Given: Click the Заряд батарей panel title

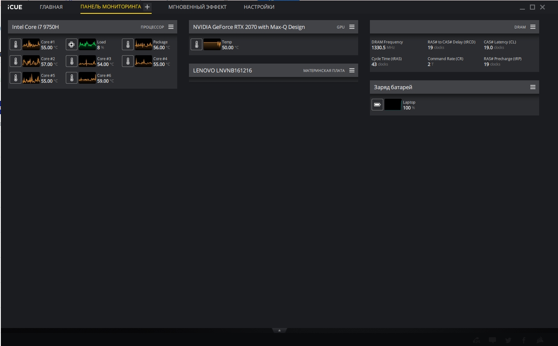Looking at the screenshot, I should coord(393,87).
